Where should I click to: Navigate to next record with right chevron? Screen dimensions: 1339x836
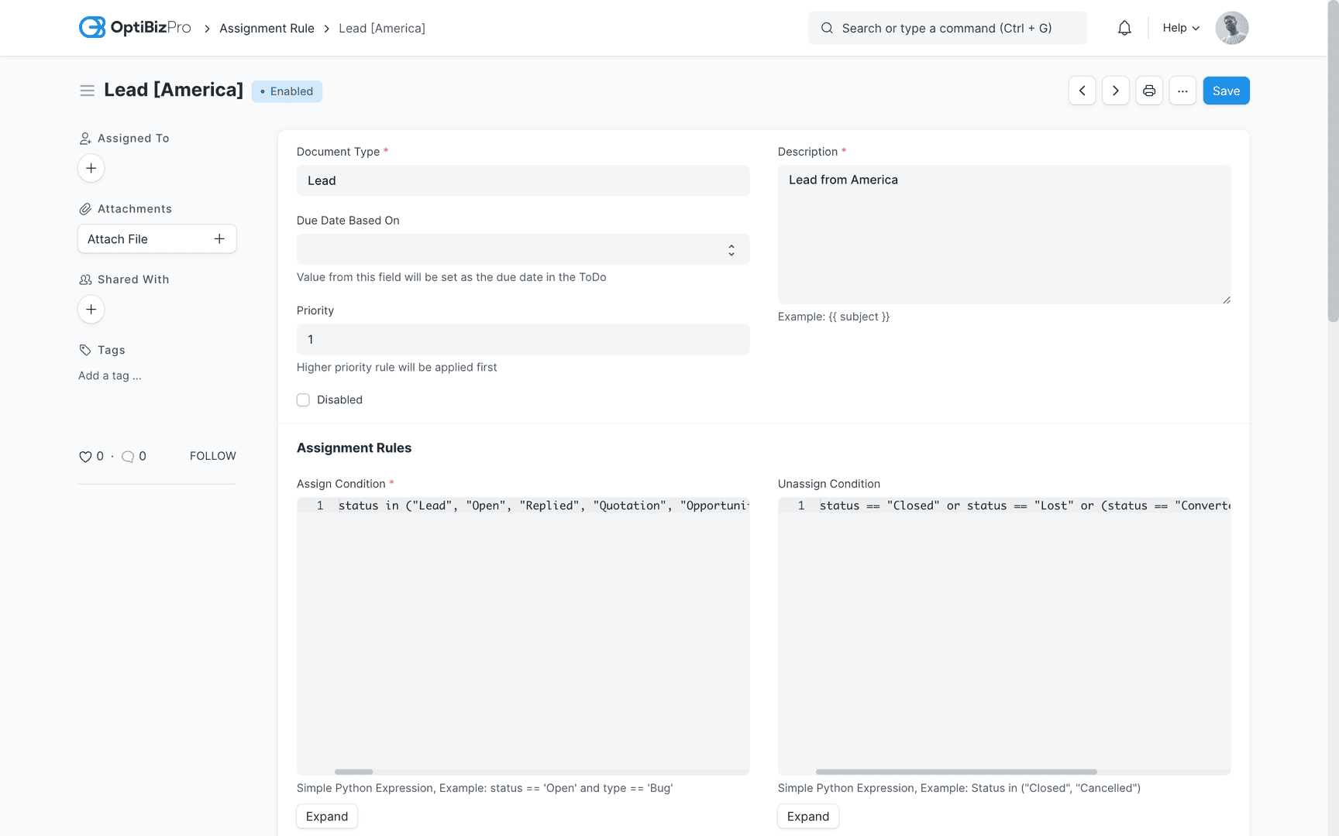1115,91
